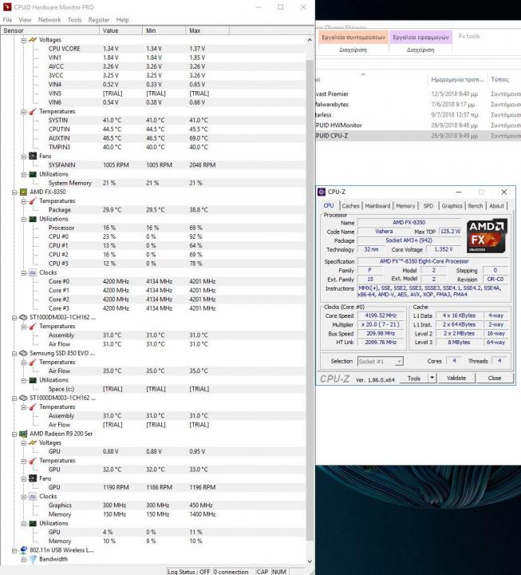Click the Clocks icon under AMD Radeon R9 200
Screen dimensions: 521x575
click(x=33, y=496)
